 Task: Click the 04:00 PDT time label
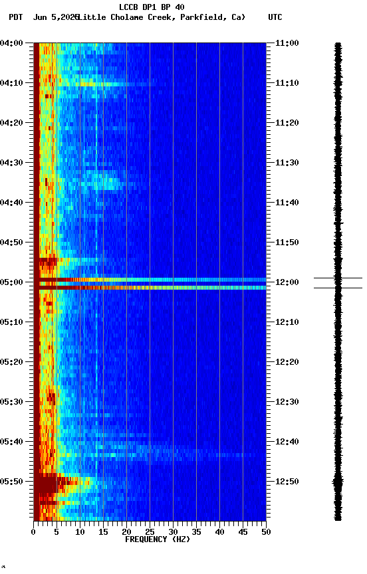point(11,43)
